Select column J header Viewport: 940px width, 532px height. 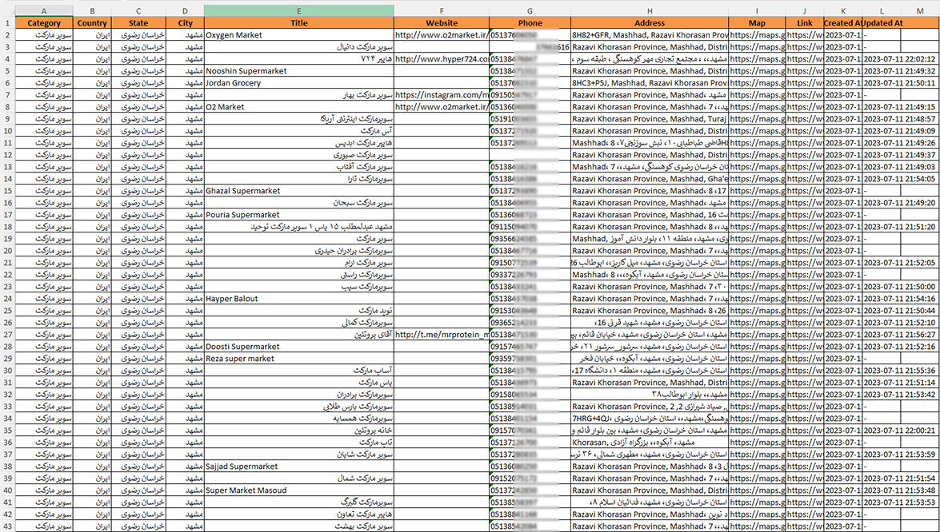click(x=805, y=10)
